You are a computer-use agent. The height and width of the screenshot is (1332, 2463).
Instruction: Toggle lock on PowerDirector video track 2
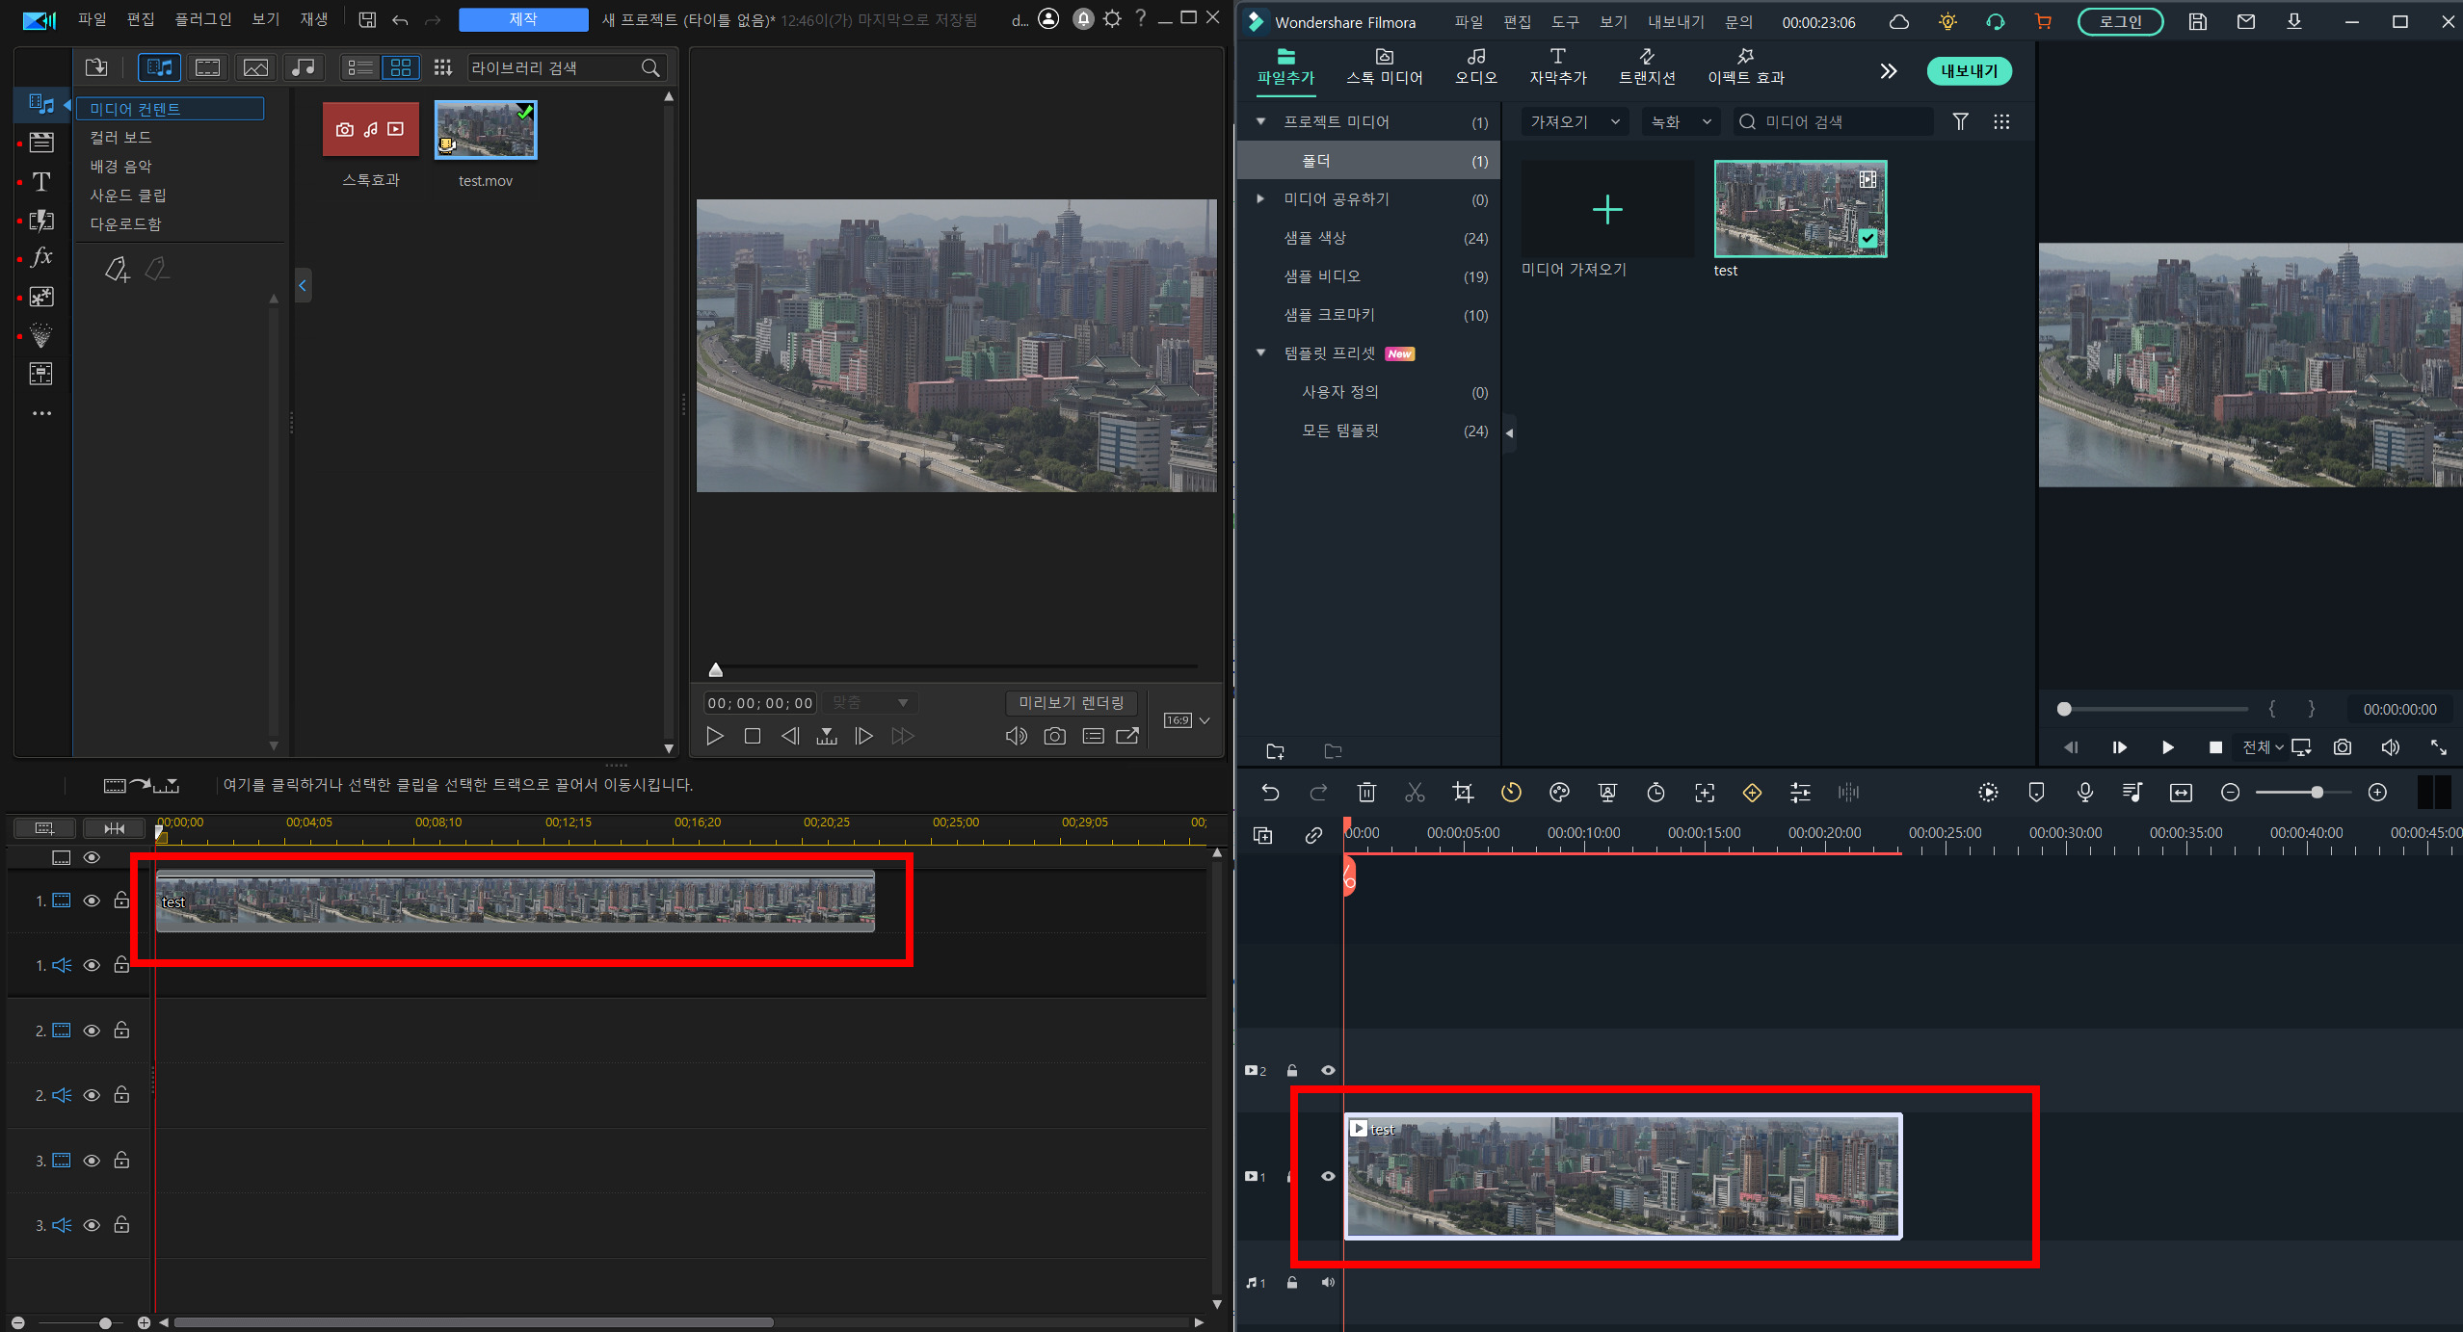pos(121,1031)
